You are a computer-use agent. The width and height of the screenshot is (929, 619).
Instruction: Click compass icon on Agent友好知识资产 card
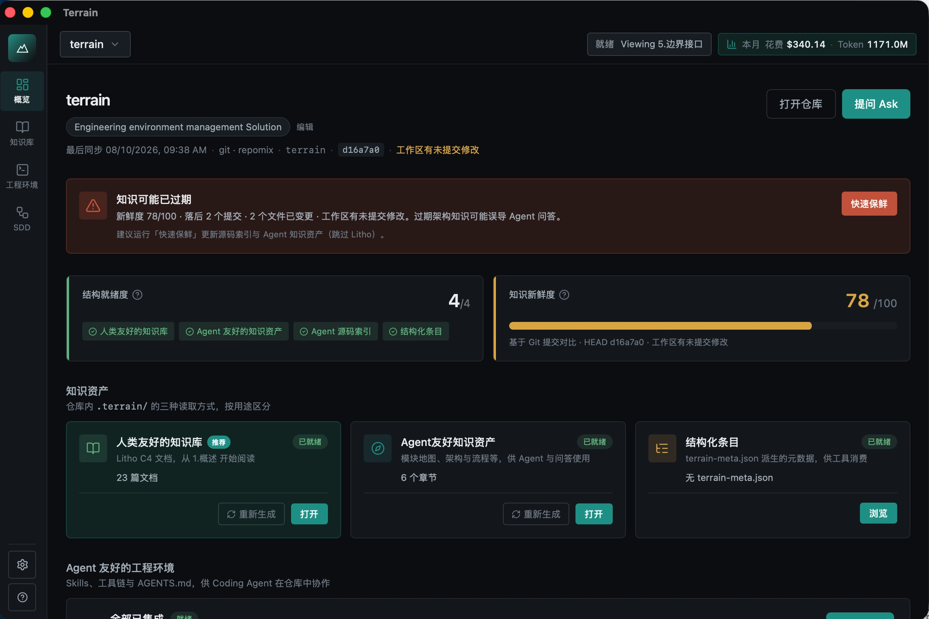378,448
